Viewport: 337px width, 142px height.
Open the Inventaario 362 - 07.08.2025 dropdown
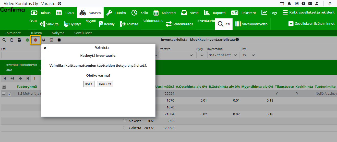click(223, 55)
